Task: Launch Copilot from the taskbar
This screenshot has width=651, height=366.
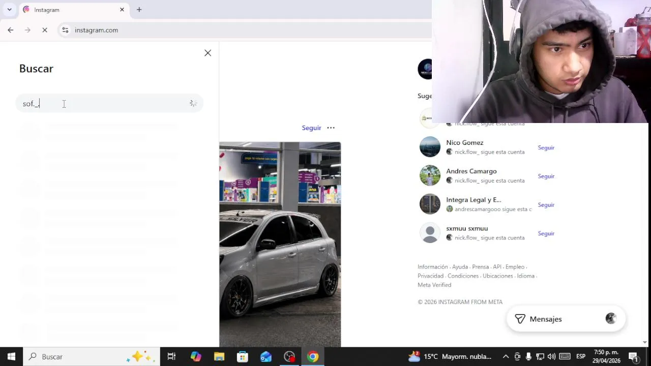Action: (x=196, y=356)
